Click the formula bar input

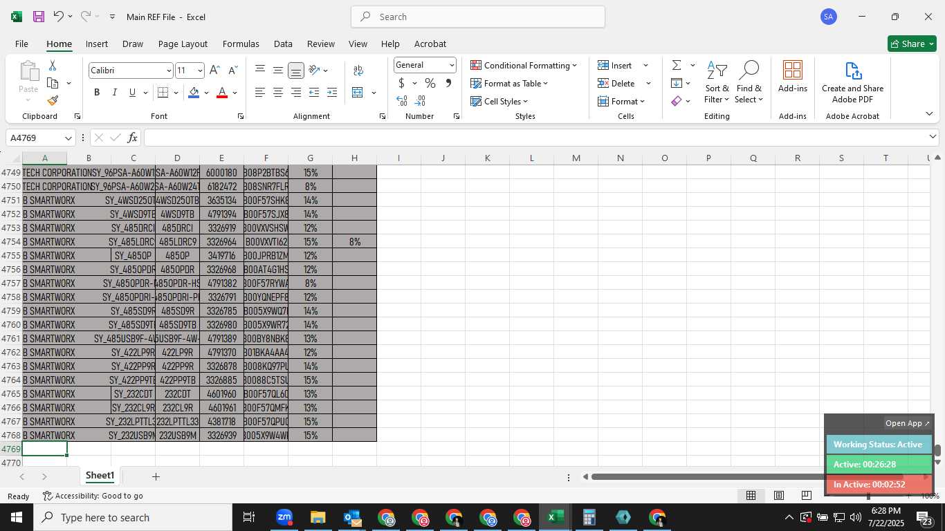click(x=536, y=138)
